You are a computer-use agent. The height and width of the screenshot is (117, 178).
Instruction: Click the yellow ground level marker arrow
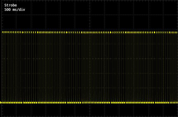click(x=1, y=103)
